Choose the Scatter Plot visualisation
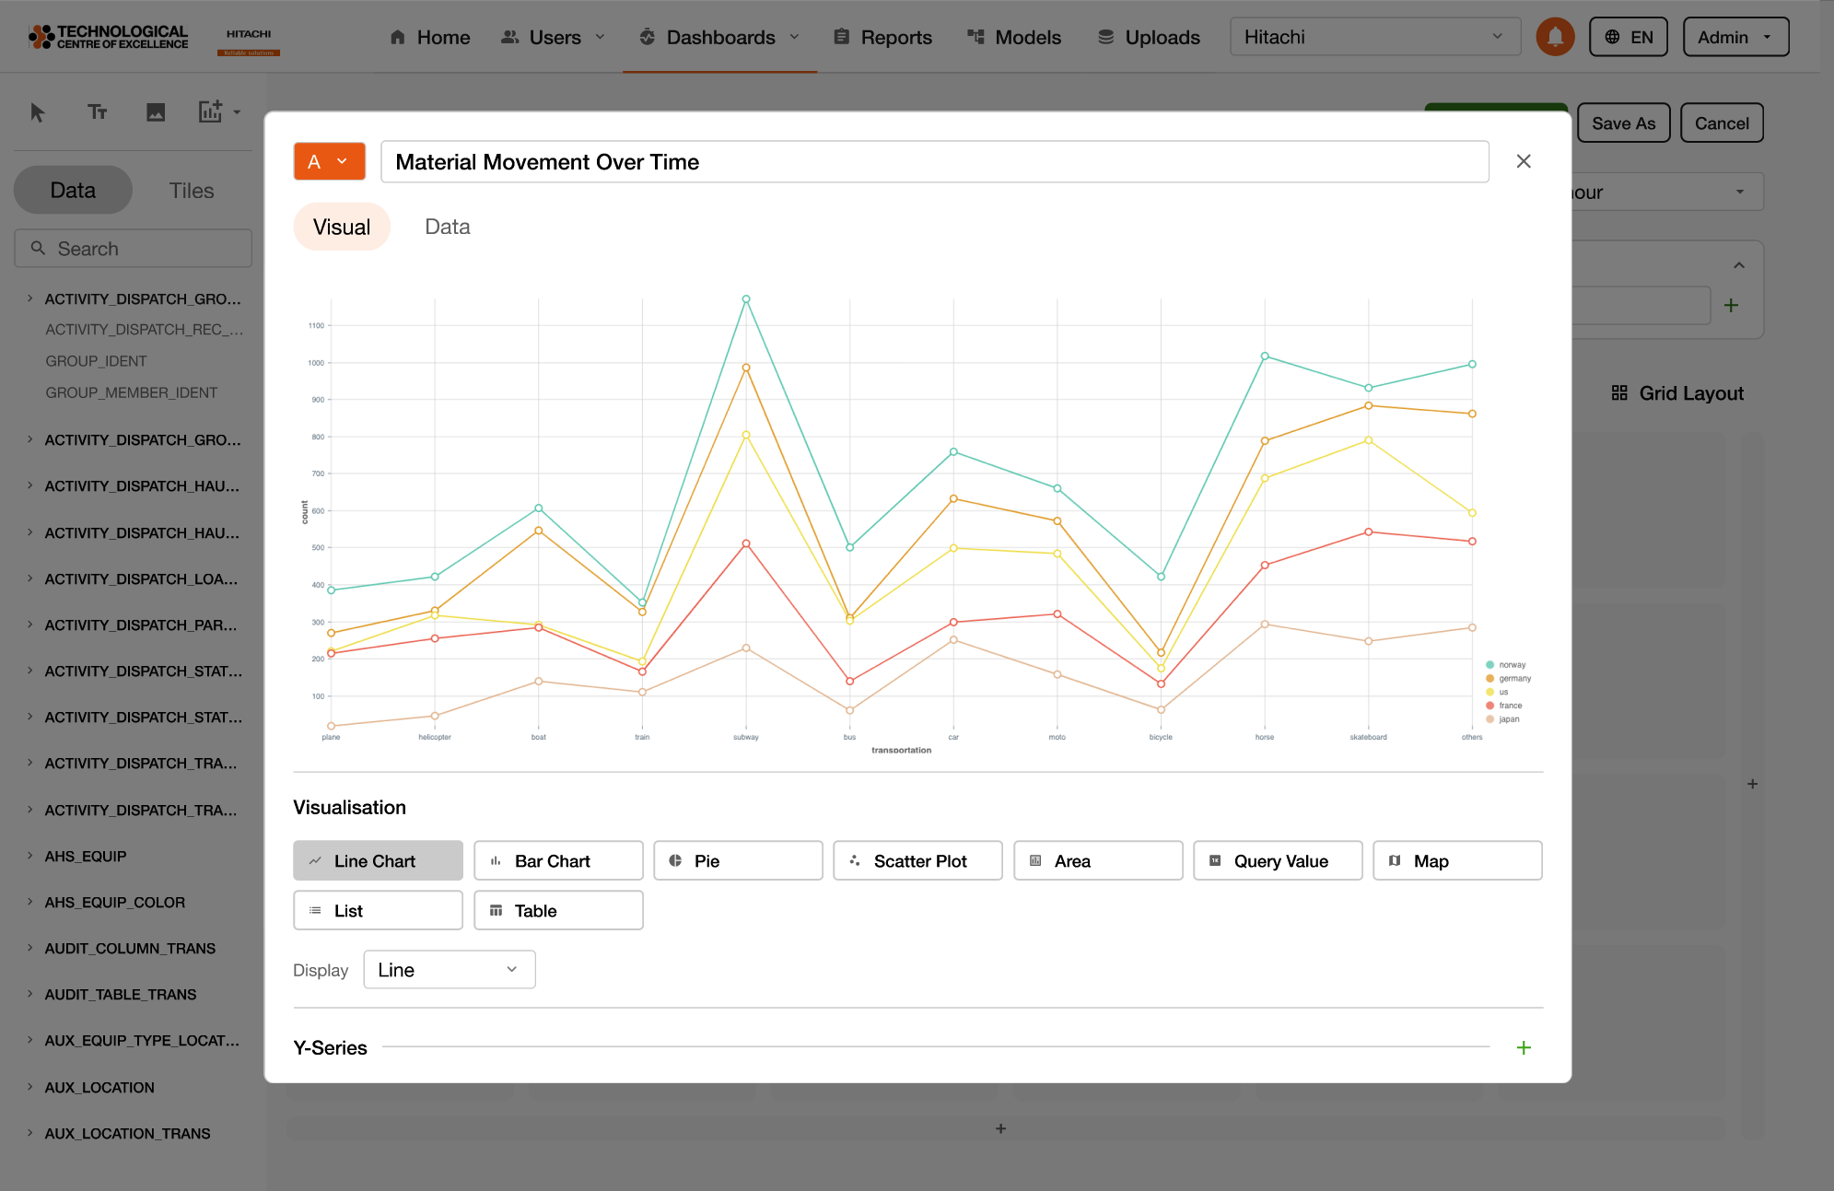Viewport: 1834px width, 1191px height. point(917,860)
